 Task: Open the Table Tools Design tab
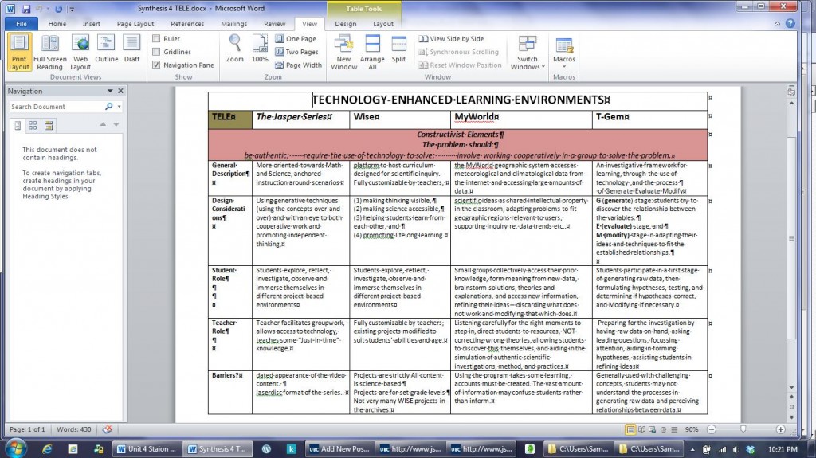[x=346, y=23]
